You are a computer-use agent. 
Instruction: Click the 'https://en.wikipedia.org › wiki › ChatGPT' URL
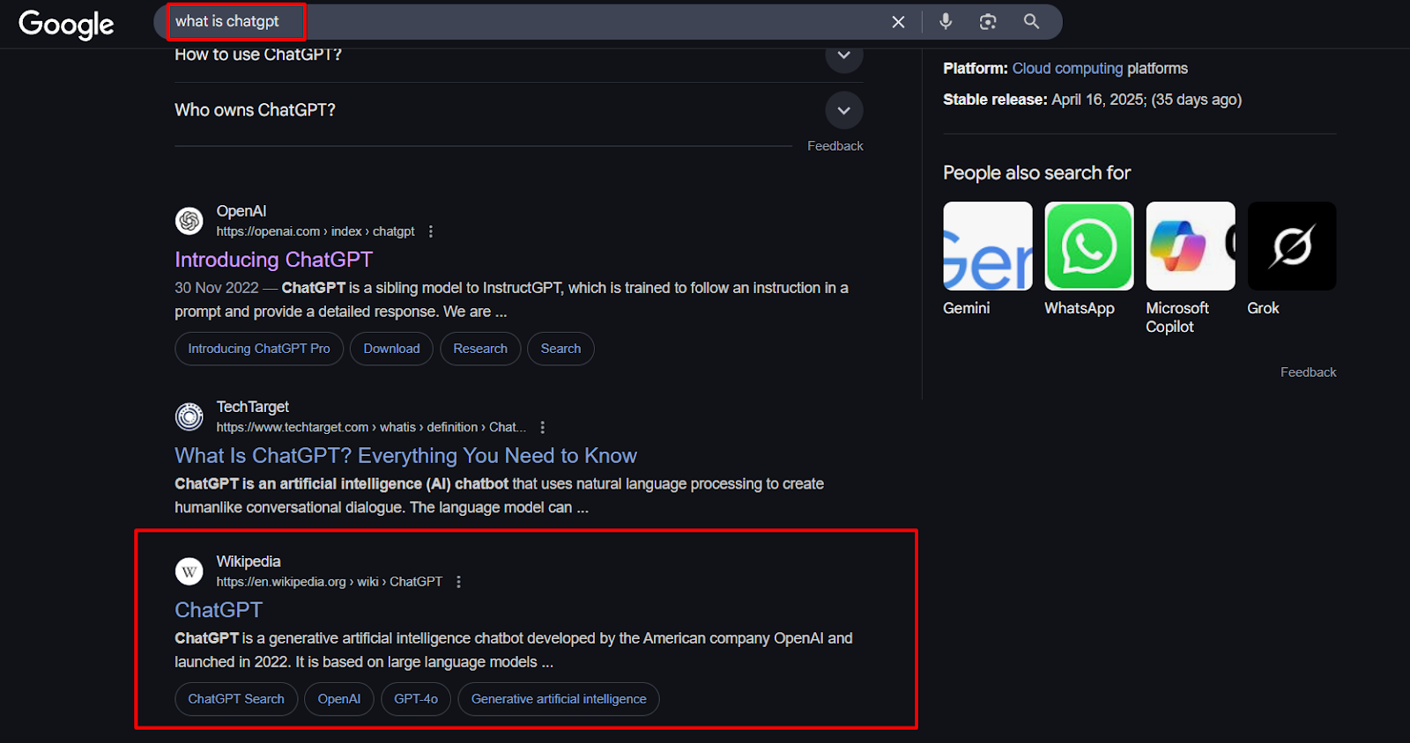tap(330, 582)
